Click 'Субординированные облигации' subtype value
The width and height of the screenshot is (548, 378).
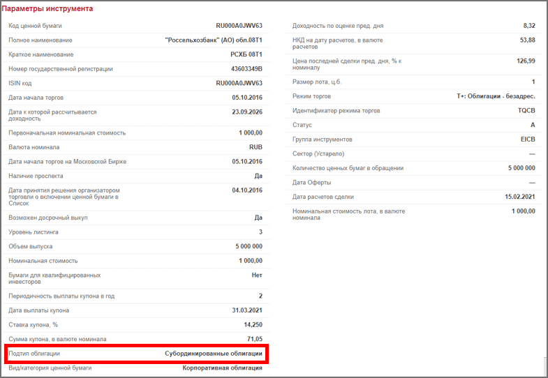(214, 354)
